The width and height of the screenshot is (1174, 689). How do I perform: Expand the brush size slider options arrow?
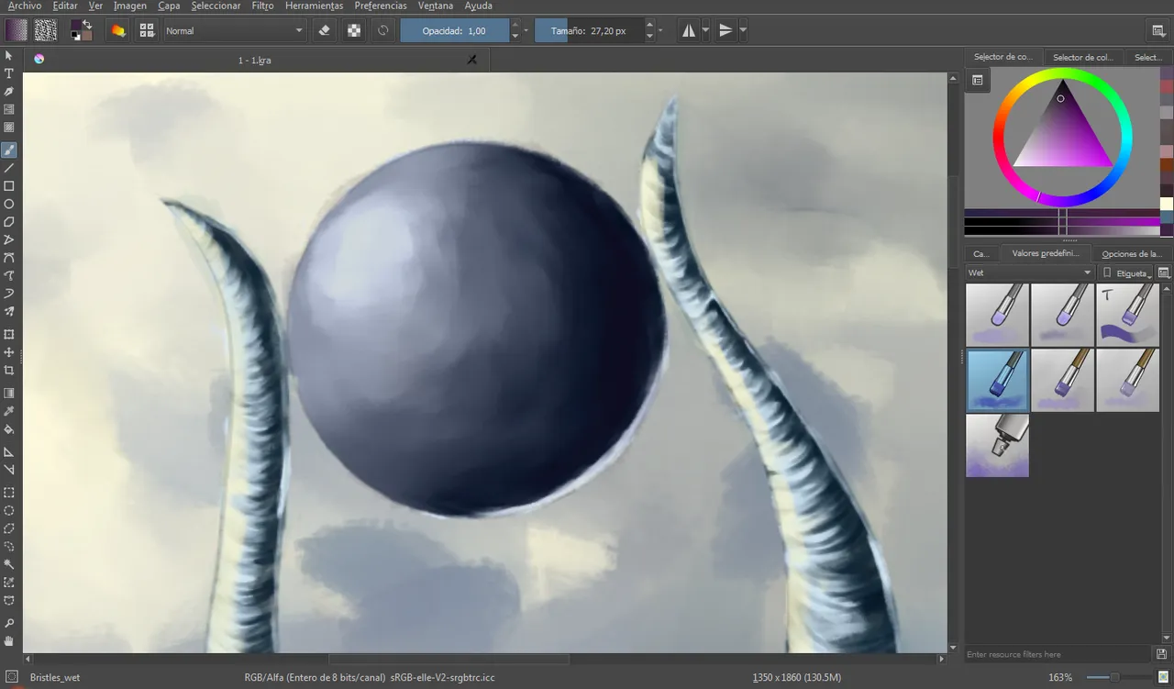coord(661,30)
